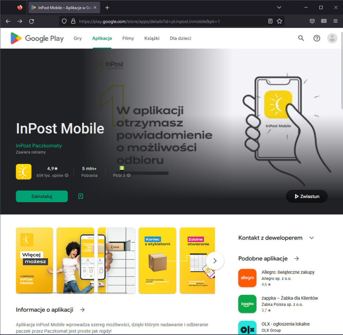Open the żappka app icon
343x335 pixels.
coord(247,304)
